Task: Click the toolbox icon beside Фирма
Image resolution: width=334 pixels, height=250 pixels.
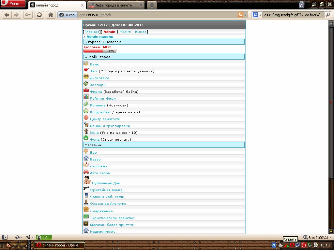Action: click(x=86, y=90)
